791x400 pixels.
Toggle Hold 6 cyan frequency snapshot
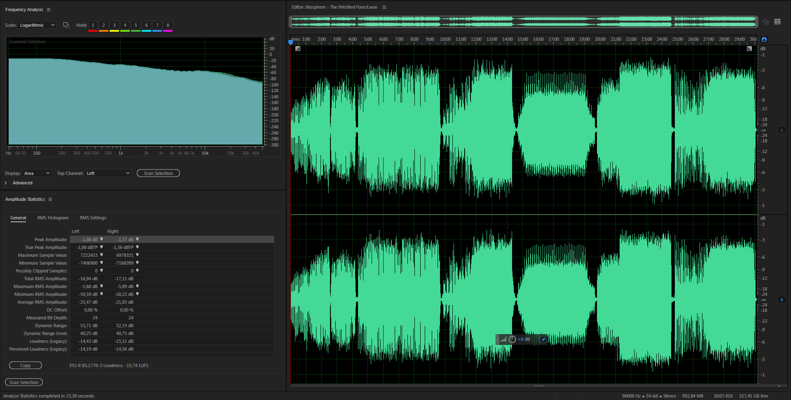click(x=146, y=26)
